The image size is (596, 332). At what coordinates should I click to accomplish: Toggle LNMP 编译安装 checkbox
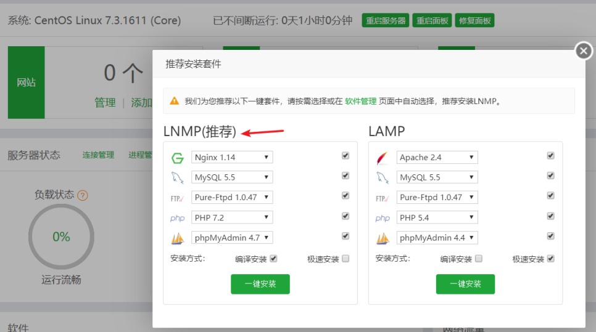coord(273,259)
